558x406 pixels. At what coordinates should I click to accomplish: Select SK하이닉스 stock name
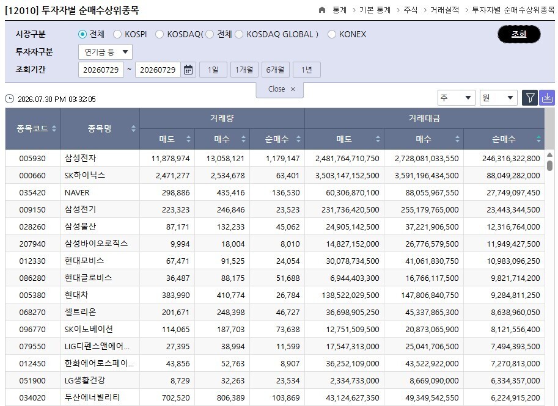point(85,175)
